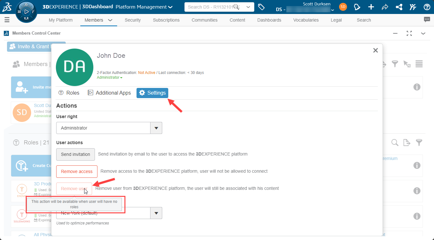Click the top search input field
434x240 pixels.
[x=210, y=7]
